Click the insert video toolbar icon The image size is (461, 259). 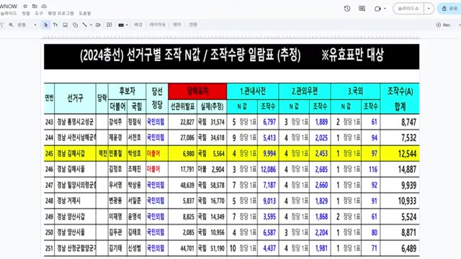click(x=98, y=25)
